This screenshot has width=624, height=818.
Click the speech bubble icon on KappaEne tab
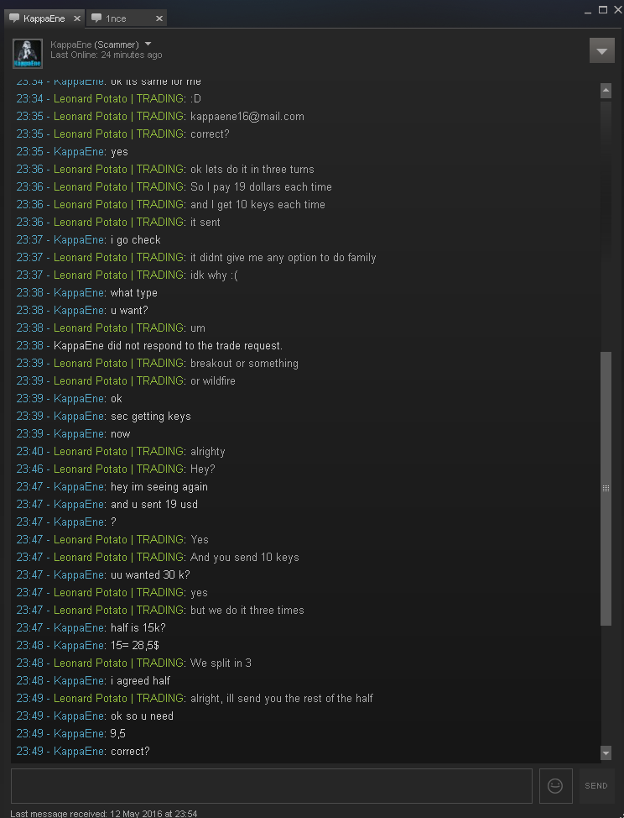14,18
